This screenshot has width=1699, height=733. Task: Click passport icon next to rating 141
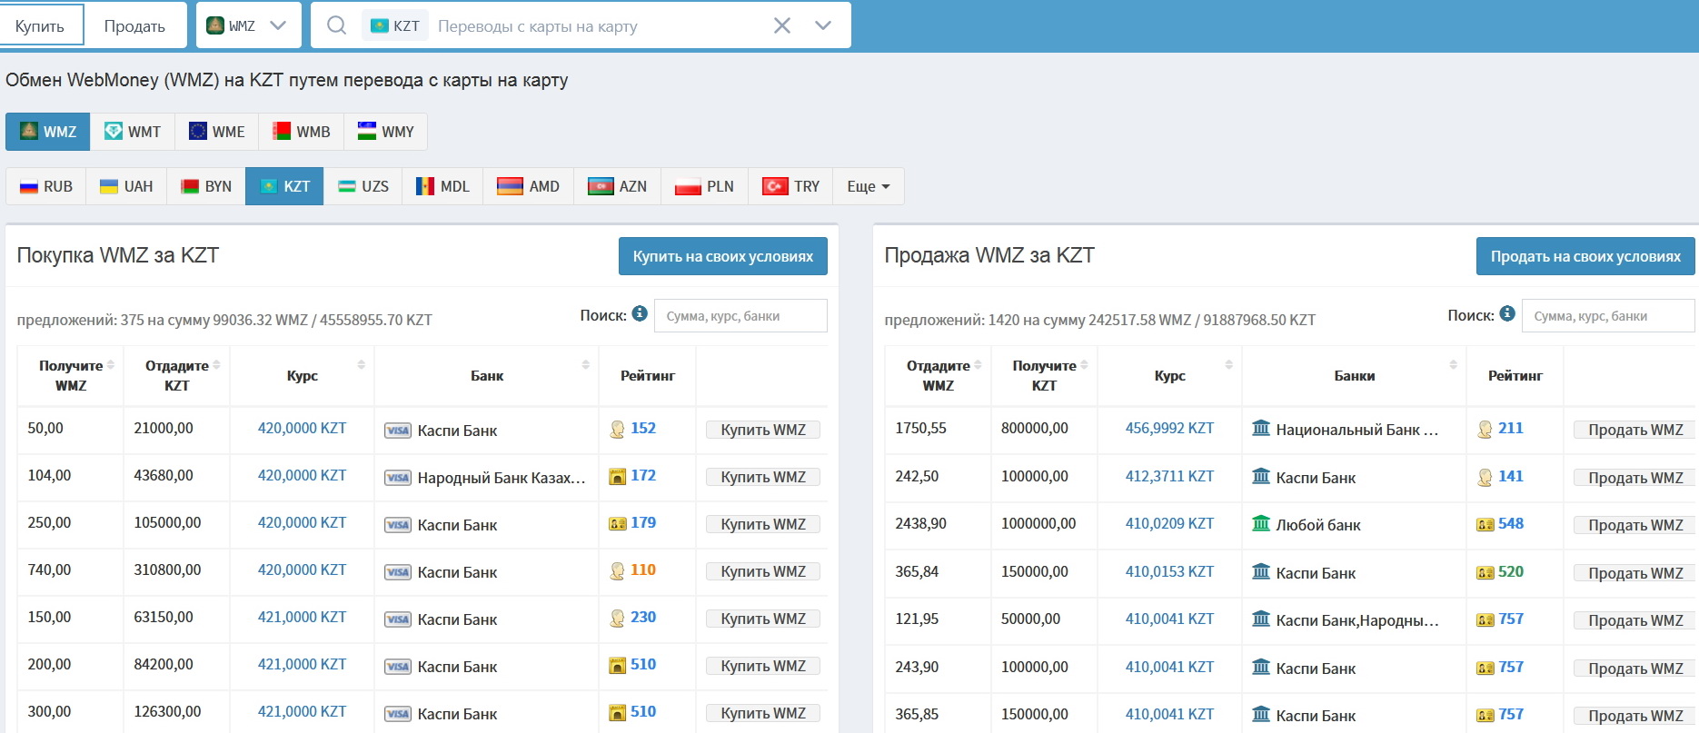click(x=1485, y=477)
